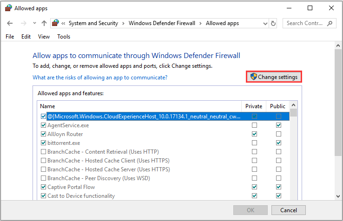Select the bittorrent.exe row text
Viewport: 343px width, 221px height.
pyautogui.click(x=64, y=143)
